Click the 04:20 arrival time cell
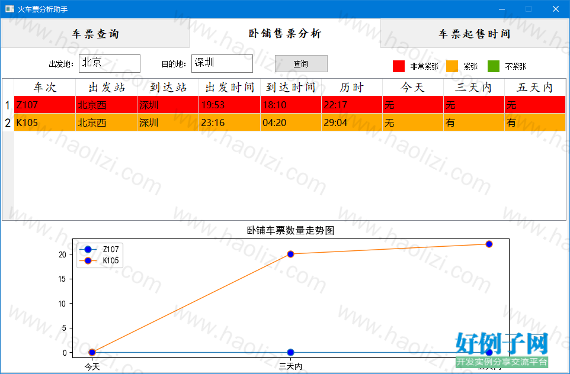This screenshot has width=570, height=374. [x=291, y=122]
